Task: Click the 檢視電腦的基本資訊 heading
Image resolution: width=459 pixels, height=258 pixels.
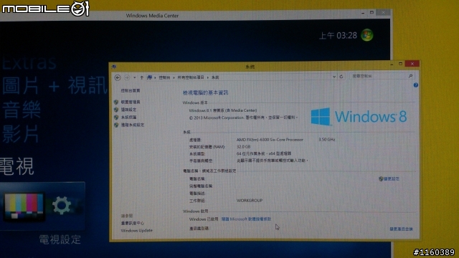Action: (x=206, y=92)
